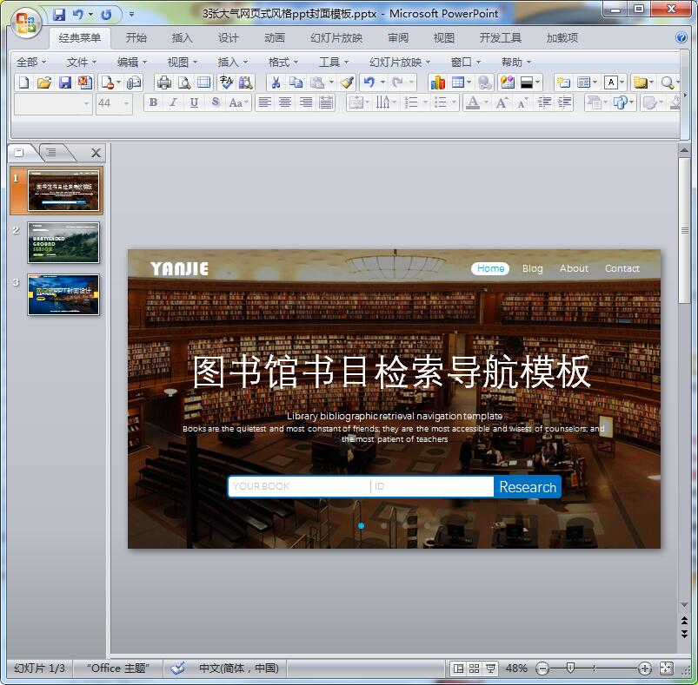Switch to the 设计 tab
The height and width of the screenshot is (685, 698).
(x=229, y=38)
